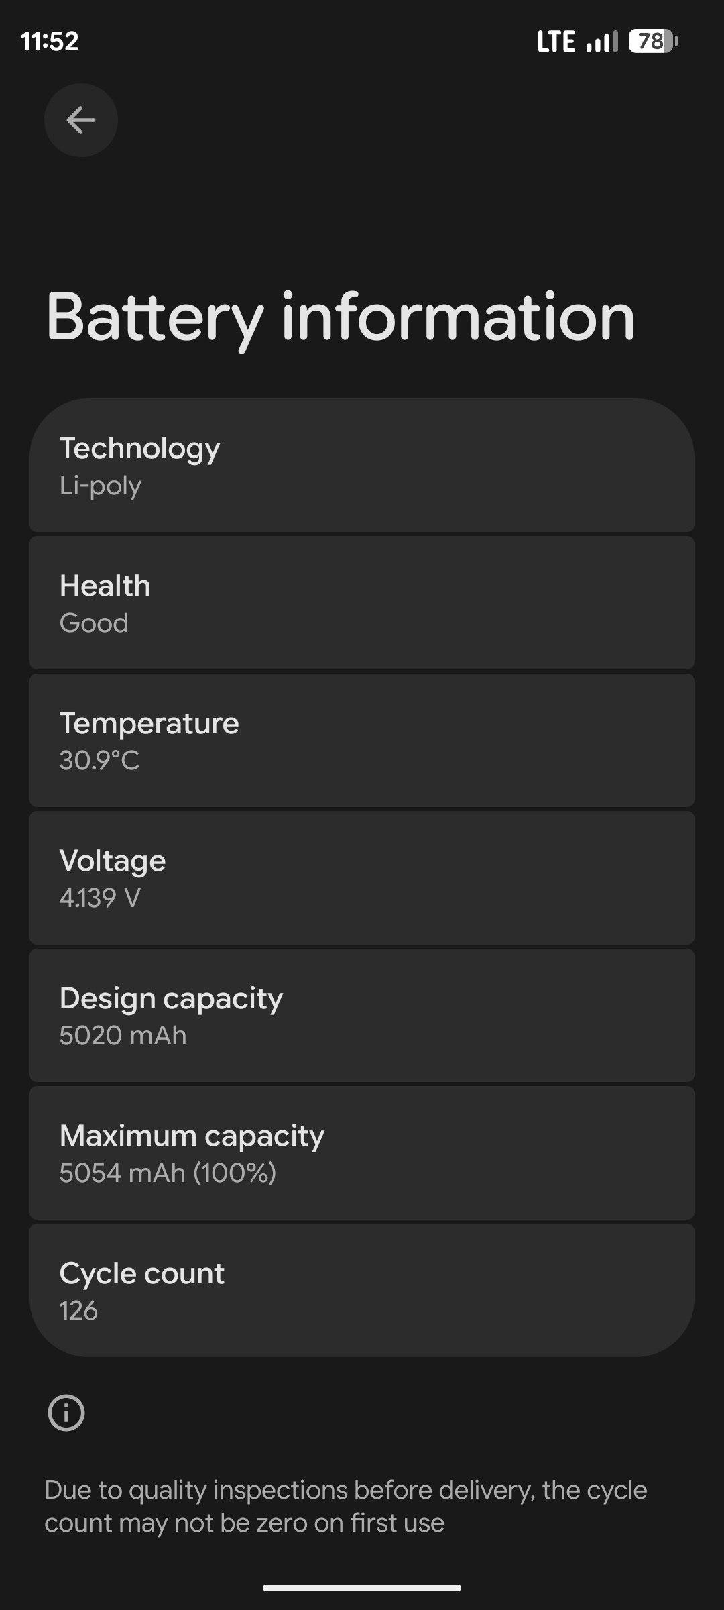The width and height of the screenshot is (724, 1610).
Task: Tap the battery level indicator showing 78
Action: click(652, 42)
